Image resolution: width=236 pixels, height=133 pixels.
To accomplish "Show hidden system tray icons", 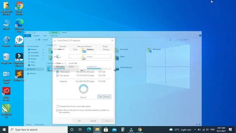I will coord(195,130).
